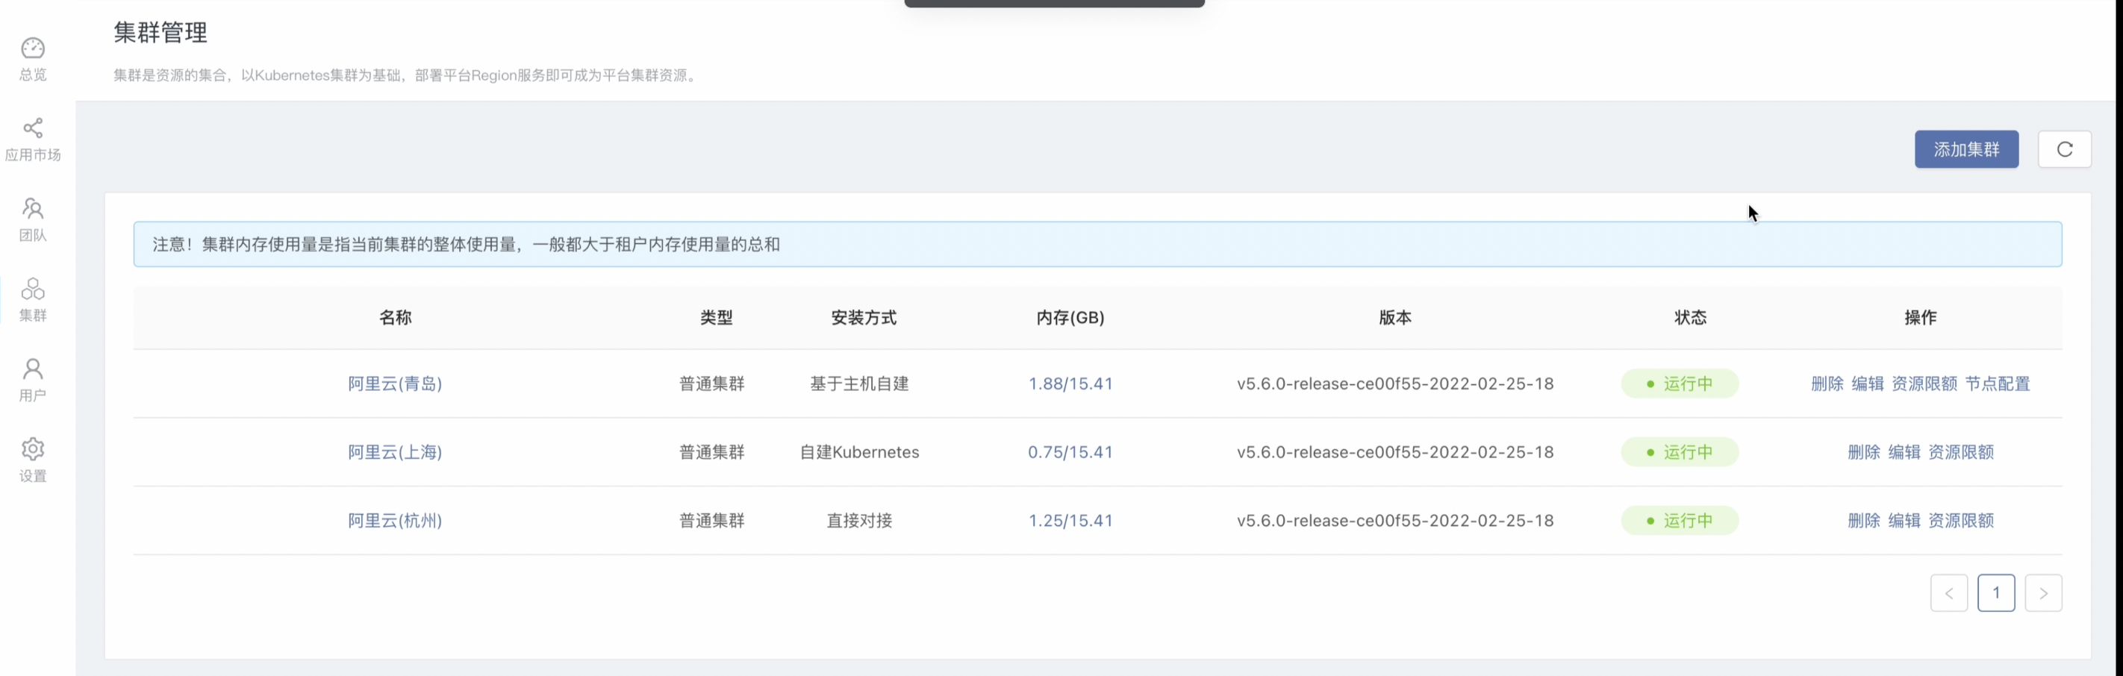This screenshot has height=676, width=2123.
Task: Click the 集群管理 page title
Action: [160, 32]
